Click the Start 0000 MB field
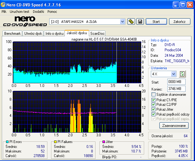The width and height of the screenshot is (195, 161). pos(176,82)
